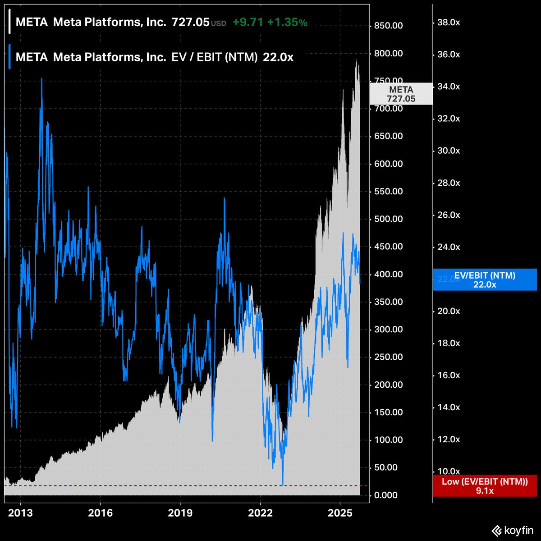Click the +9.71 price change value
This screenshot has width=541, height=541.
pyautogui.click(x=248, y=23)
